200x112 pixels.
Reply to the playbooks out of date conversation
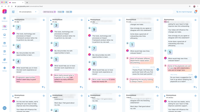point(195,87)
